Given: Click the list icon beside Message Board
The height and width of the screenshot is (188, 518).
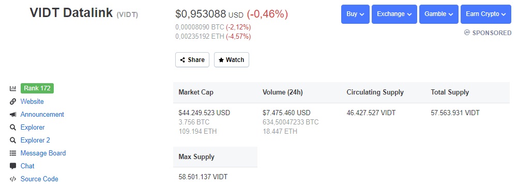Looking at the screenshot, I should point(13,153).
